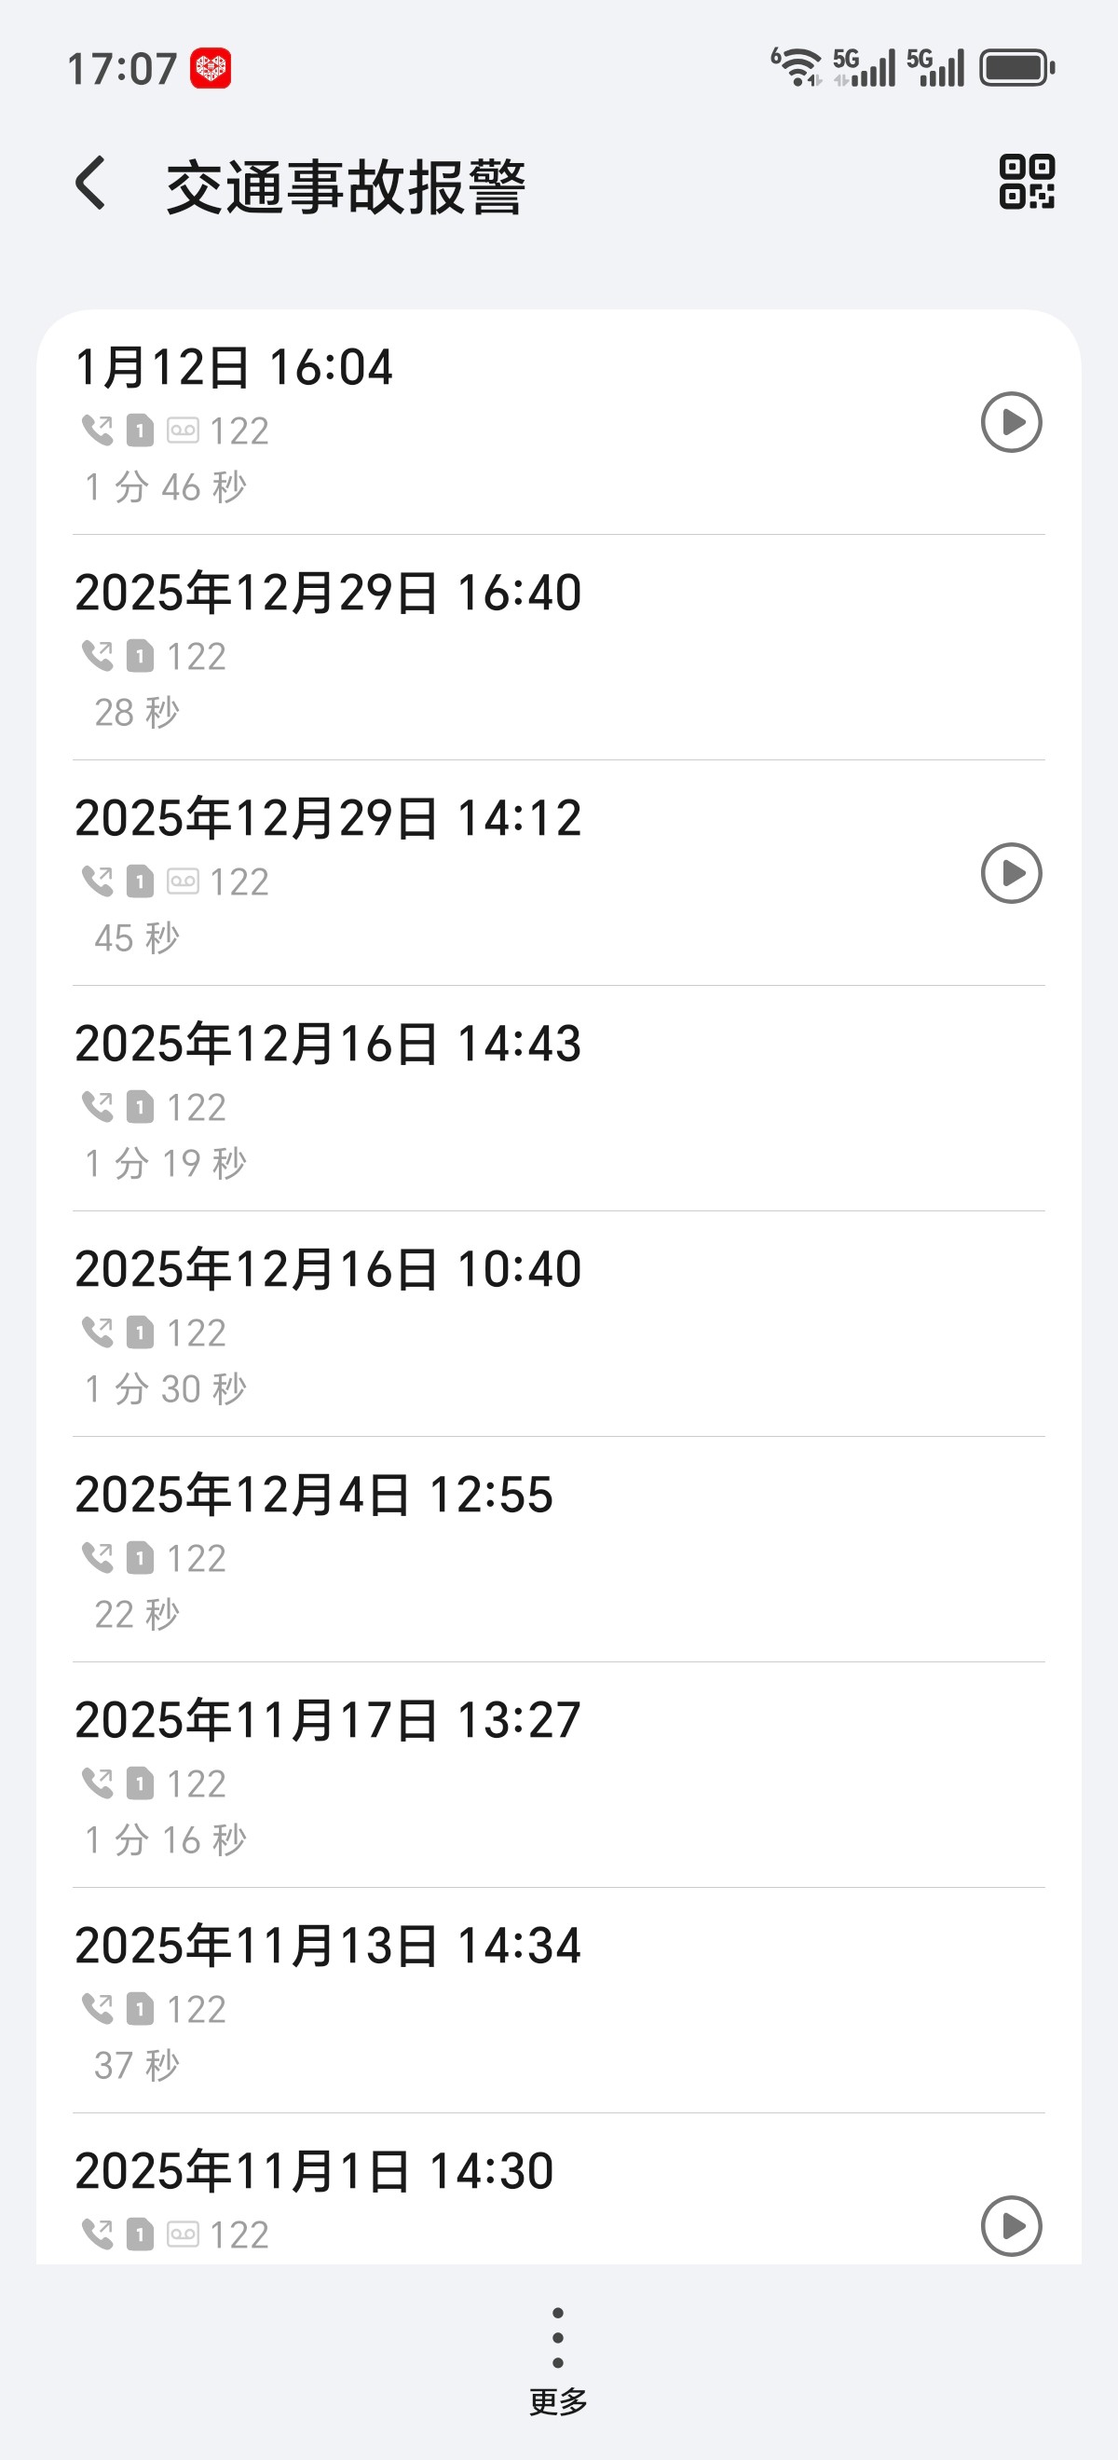The width and height of the screenshot is (1118, 2460).
Task: Tap the battery status icon
Action: [1016, 68]
